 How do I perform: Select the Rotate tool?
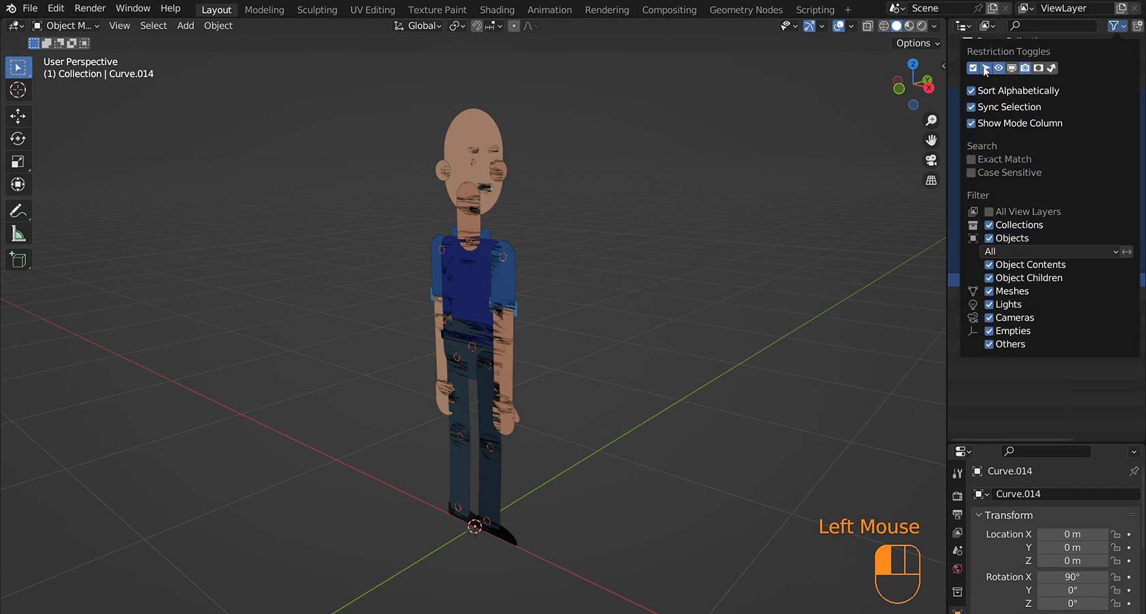18,139
